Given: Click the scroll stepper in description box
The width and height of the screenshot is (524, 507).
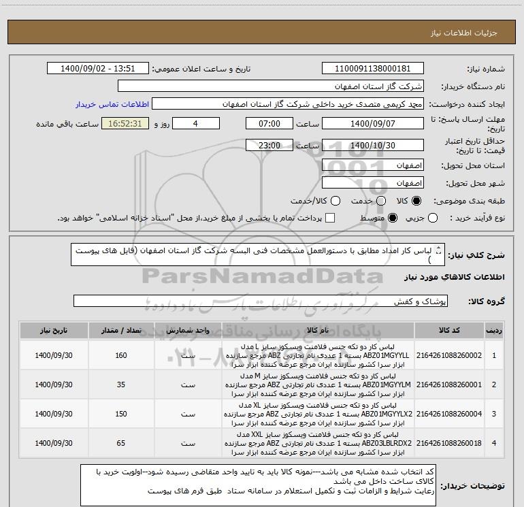Looking at the screenshot, I should [x=439, y=250].
